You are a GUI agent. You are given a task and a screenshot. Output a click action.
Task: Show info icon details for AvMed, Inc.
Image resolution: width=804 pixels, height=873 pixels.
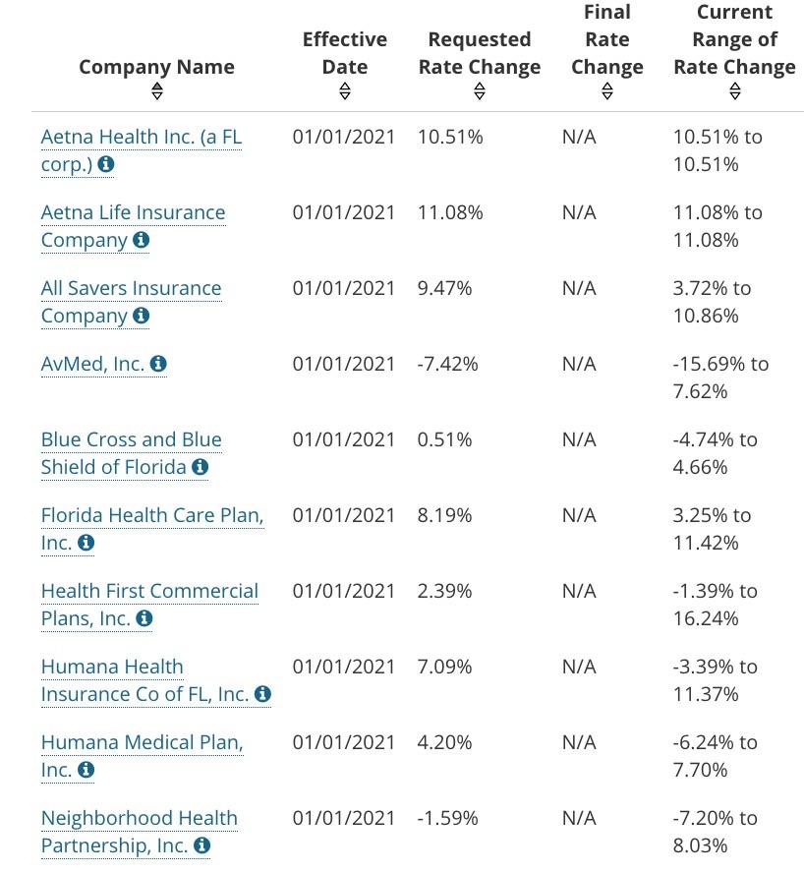[158, 365]
